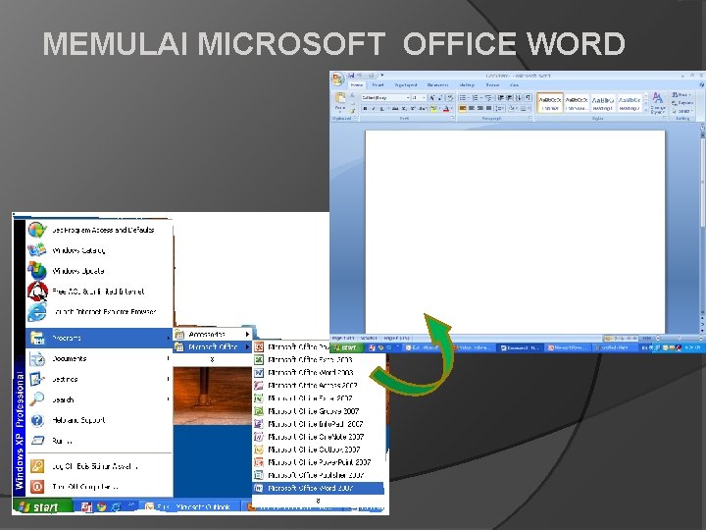
Task: Click the Bullets list icon
Action: [463, 98]
